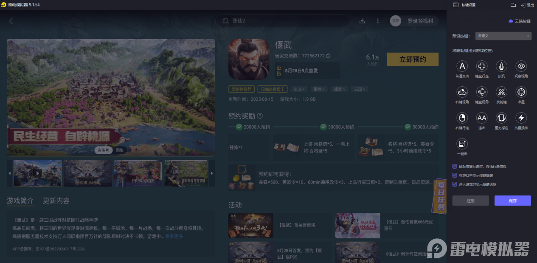
Task: Switch to the 游戏简介 tab
Action: (x=20, y=201)
